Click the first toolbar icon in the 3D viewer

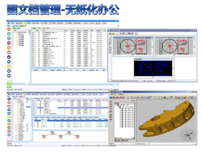pyautogui.click(x=111, y=98)
